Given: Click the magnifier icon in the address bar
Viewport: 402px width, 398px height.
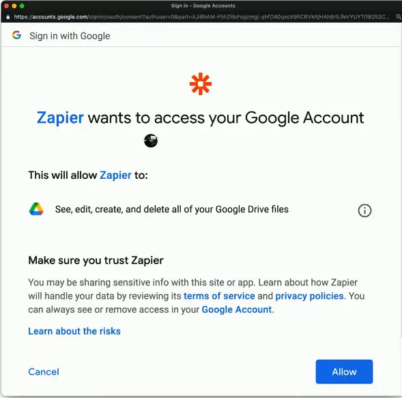Looking at the screenshot, I should (x=399, y=16).
